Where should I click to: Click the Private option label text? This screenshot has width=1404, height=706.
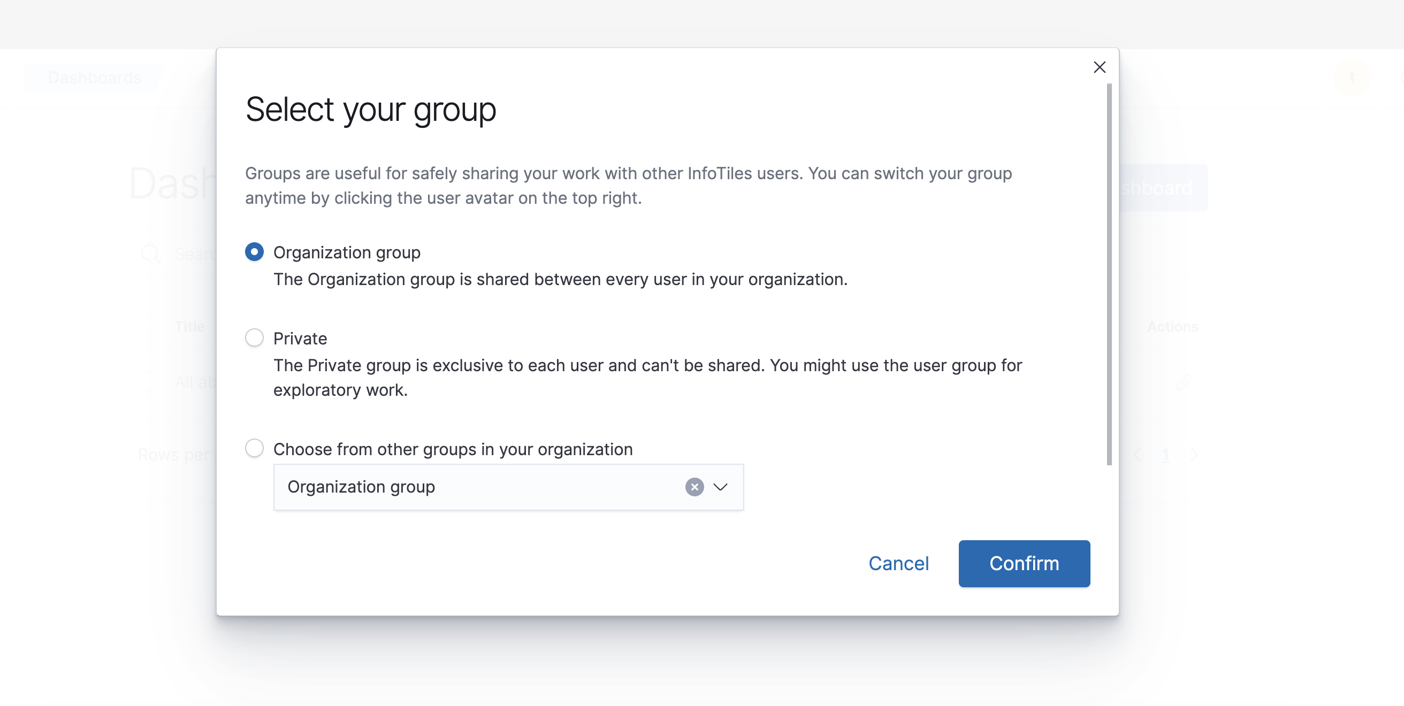pos(300,338)
